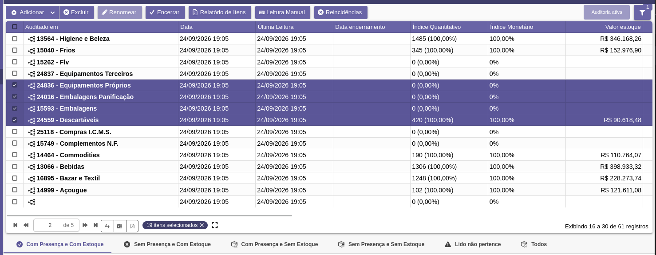Refresh the grid data
Image resolution: width=656 pixels, height=255 pixels.
107,226
